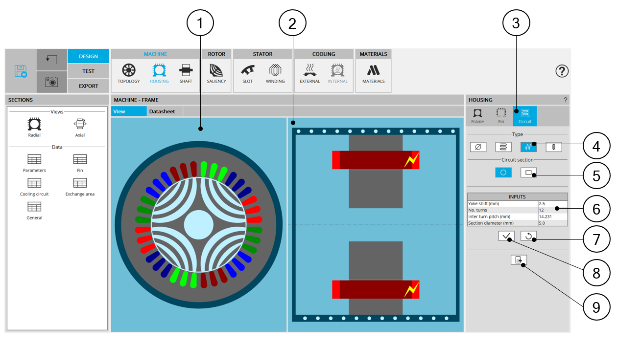
Task: Select the Shaft icon
Action: [x=186, y=73]
